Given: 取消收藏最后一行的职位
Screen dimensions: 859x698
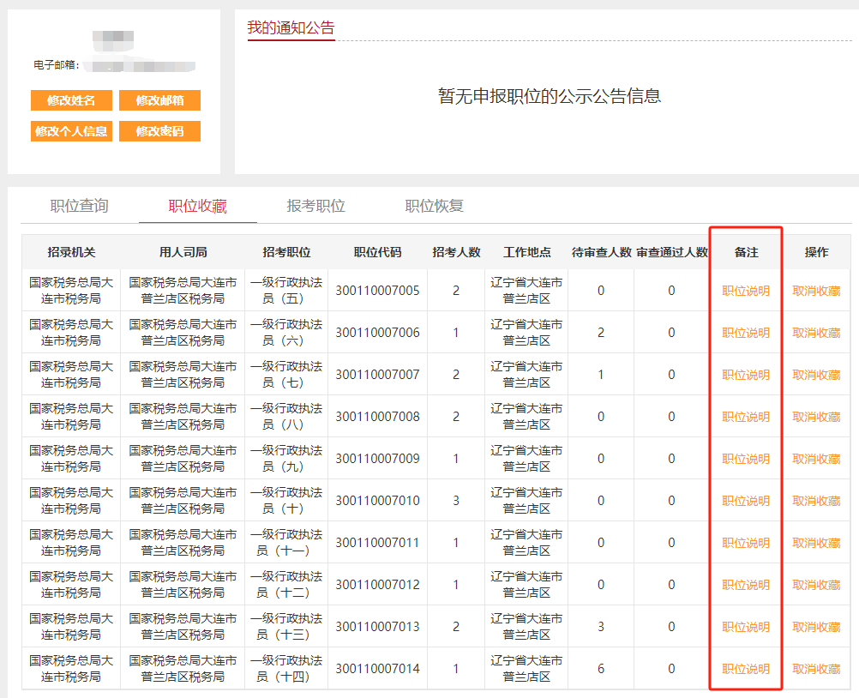Looking at the screenshot, I should coord(815,668).
